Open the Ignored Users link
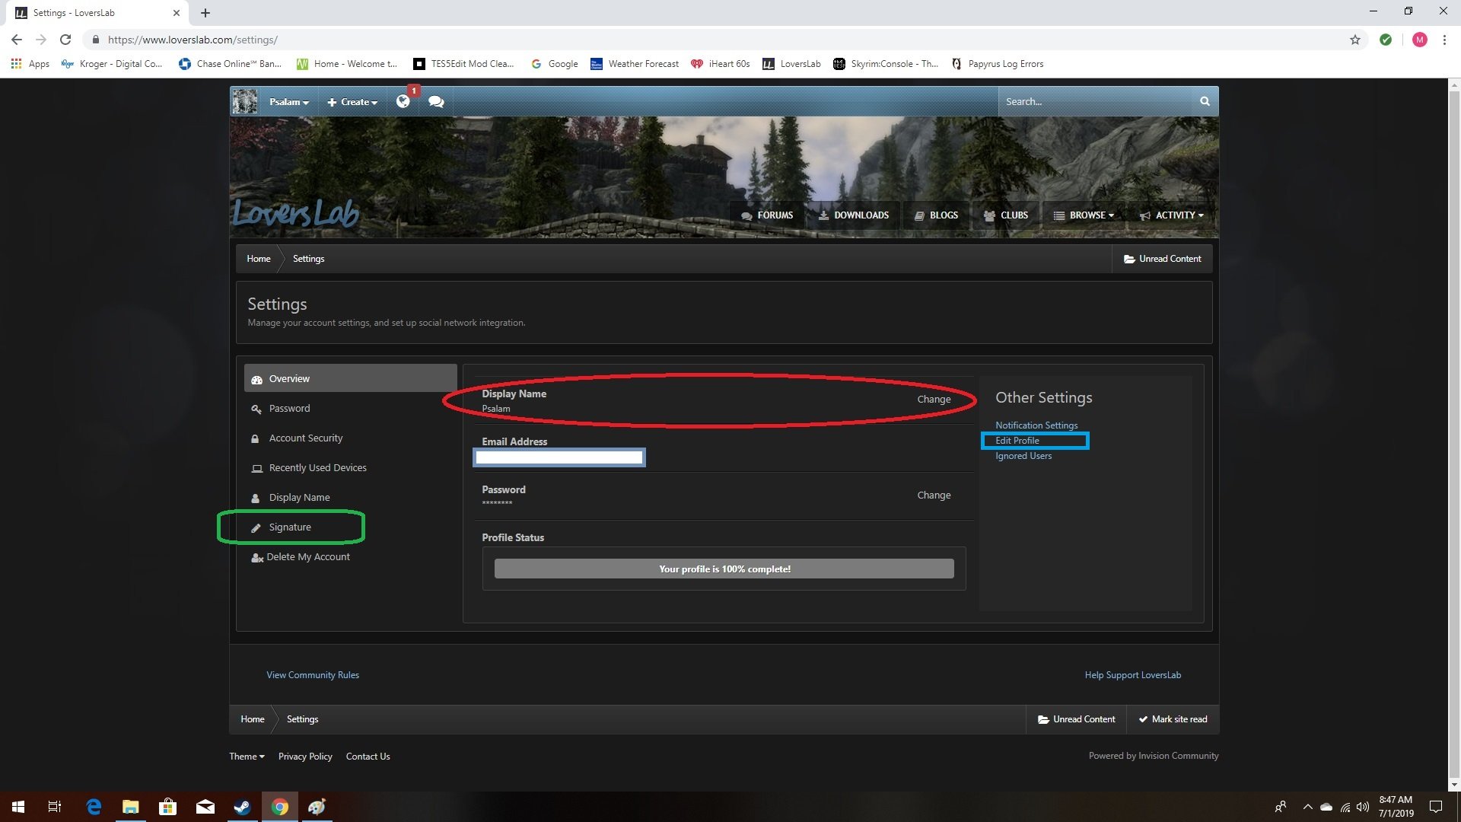 1023,456
